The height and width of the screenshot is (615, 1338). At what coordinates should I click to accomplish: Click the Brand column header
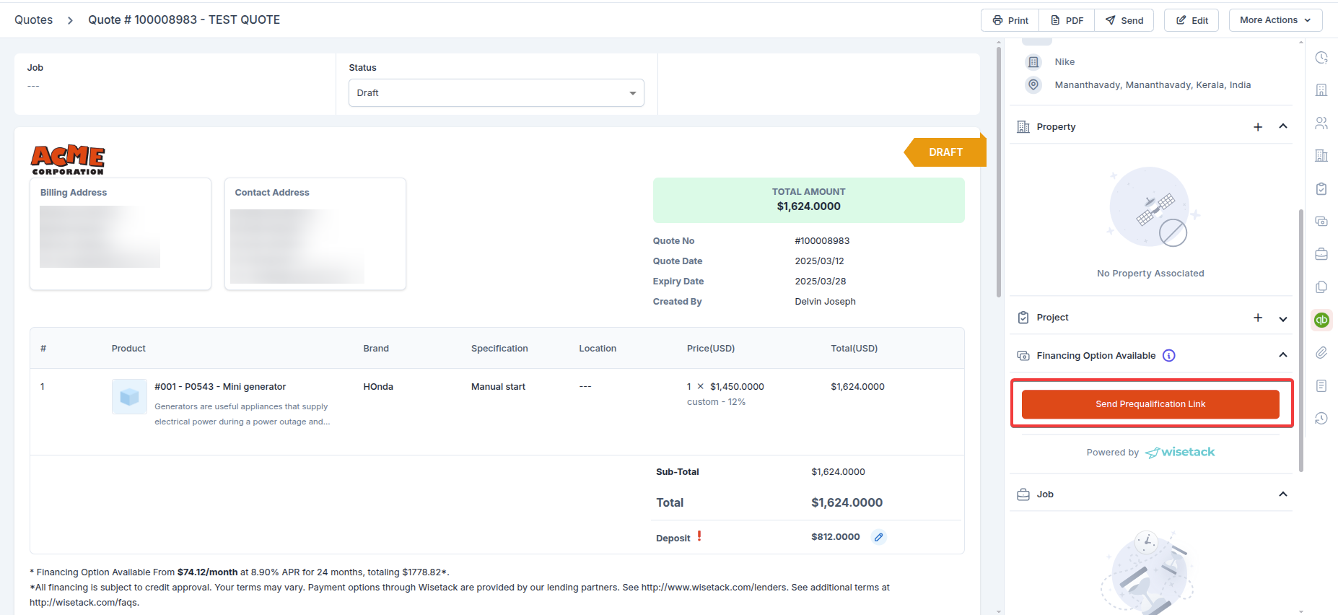coord(376,348)
